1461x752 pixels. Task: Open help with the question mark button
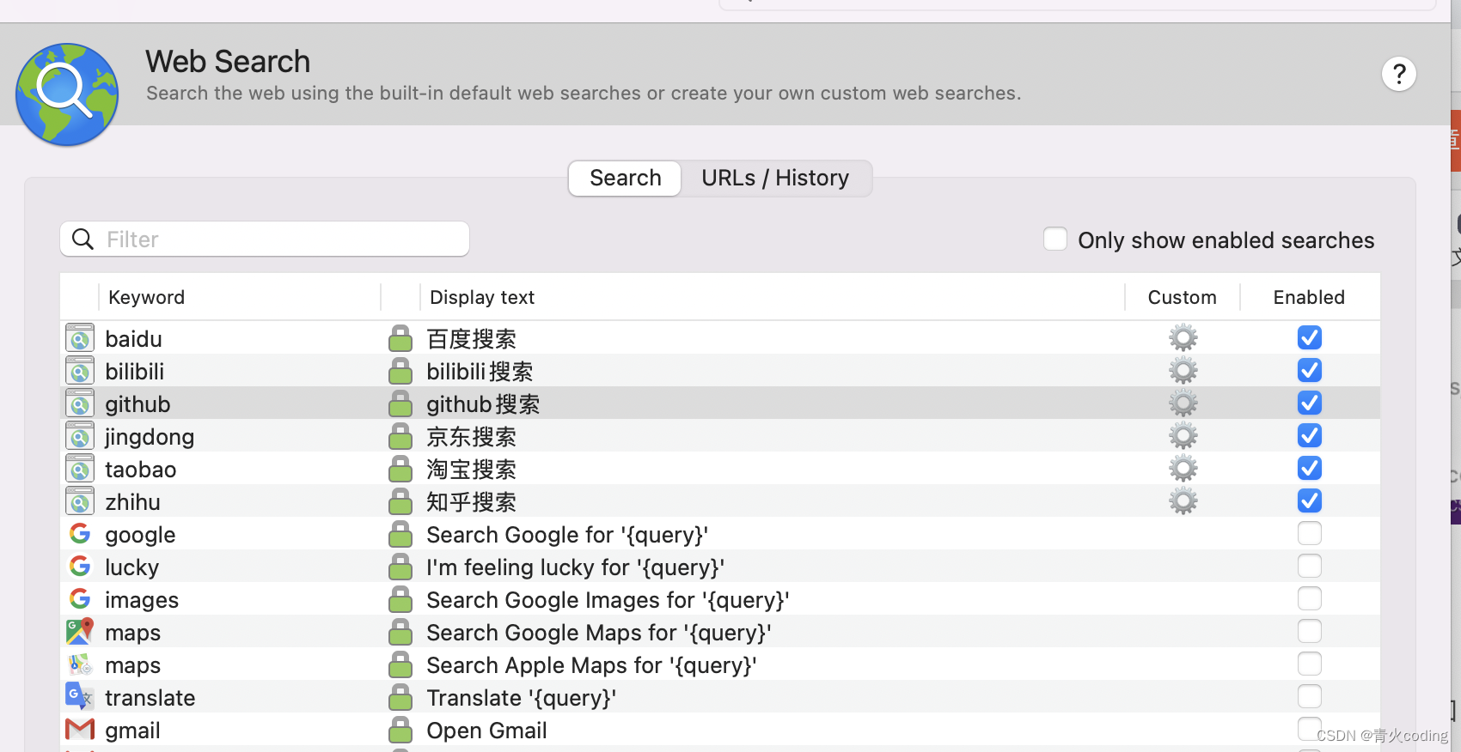(1399, 74)
